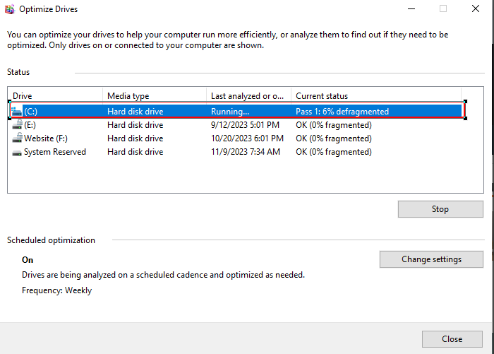Stop the running optimization
This screenshot has width=494, height=354.
440,209
